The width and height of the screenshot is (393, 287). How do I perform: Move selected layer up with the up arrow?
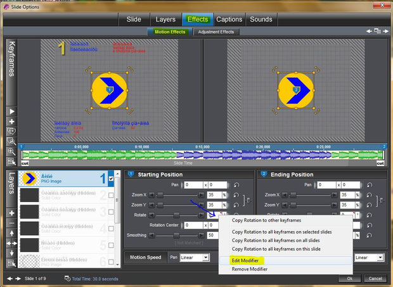click(x=12, y=233)
